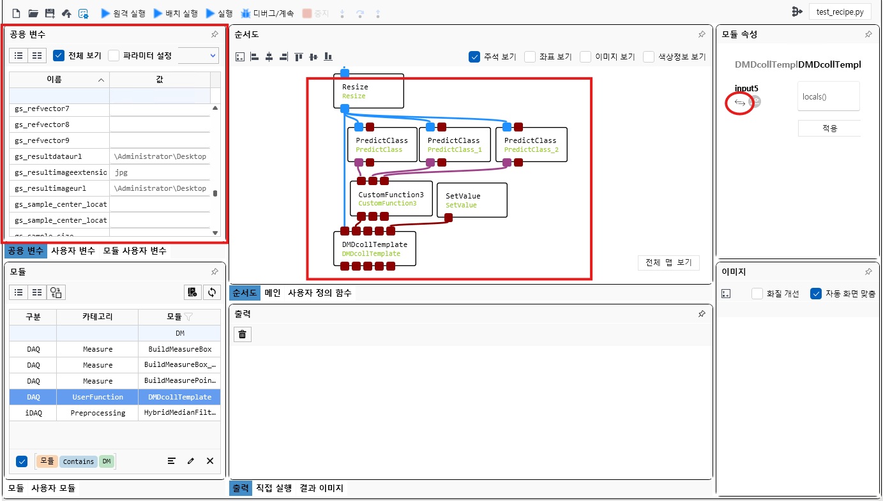The image size is (883, 501).
Task: Pin the 모듈 속성 panel
Action: pyautogui.click(x=868, y=34)
